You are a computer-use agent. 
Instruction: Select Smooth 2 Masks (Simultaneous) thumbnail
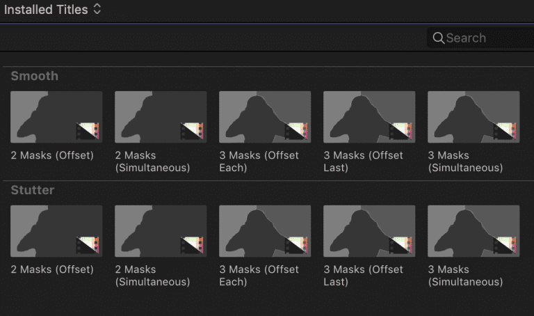(161, 117)
